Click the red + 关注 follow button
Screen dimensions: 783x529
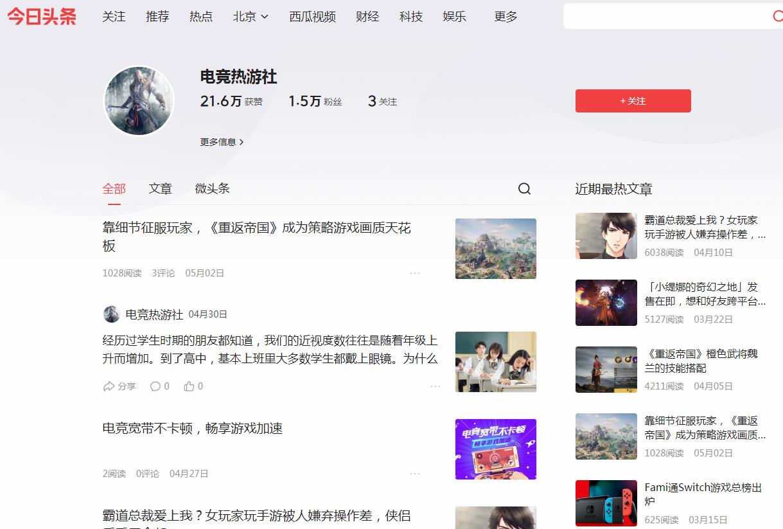pyautogui.click(x=633, y=101)
